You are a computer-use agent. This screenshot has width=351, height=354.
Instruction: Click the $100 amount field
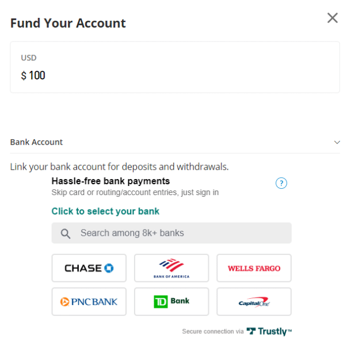tap(33, 75)
